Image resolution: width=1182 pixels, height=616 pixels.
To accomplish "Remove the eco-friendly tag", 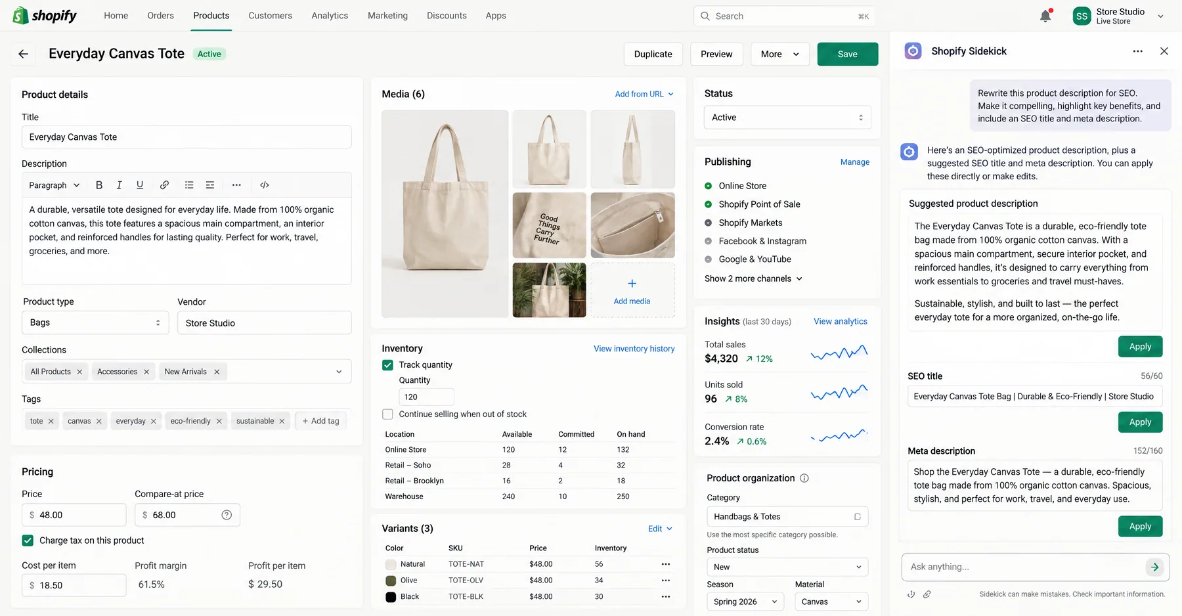I will (x=219, y=422).
